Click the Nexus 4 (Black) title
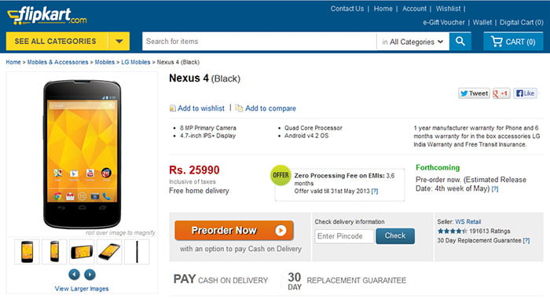550x299 pixels. (x=205, y=78)
